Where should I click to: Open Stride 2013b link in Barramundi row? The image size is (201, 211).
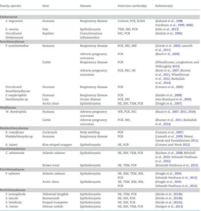click(178, 198)
